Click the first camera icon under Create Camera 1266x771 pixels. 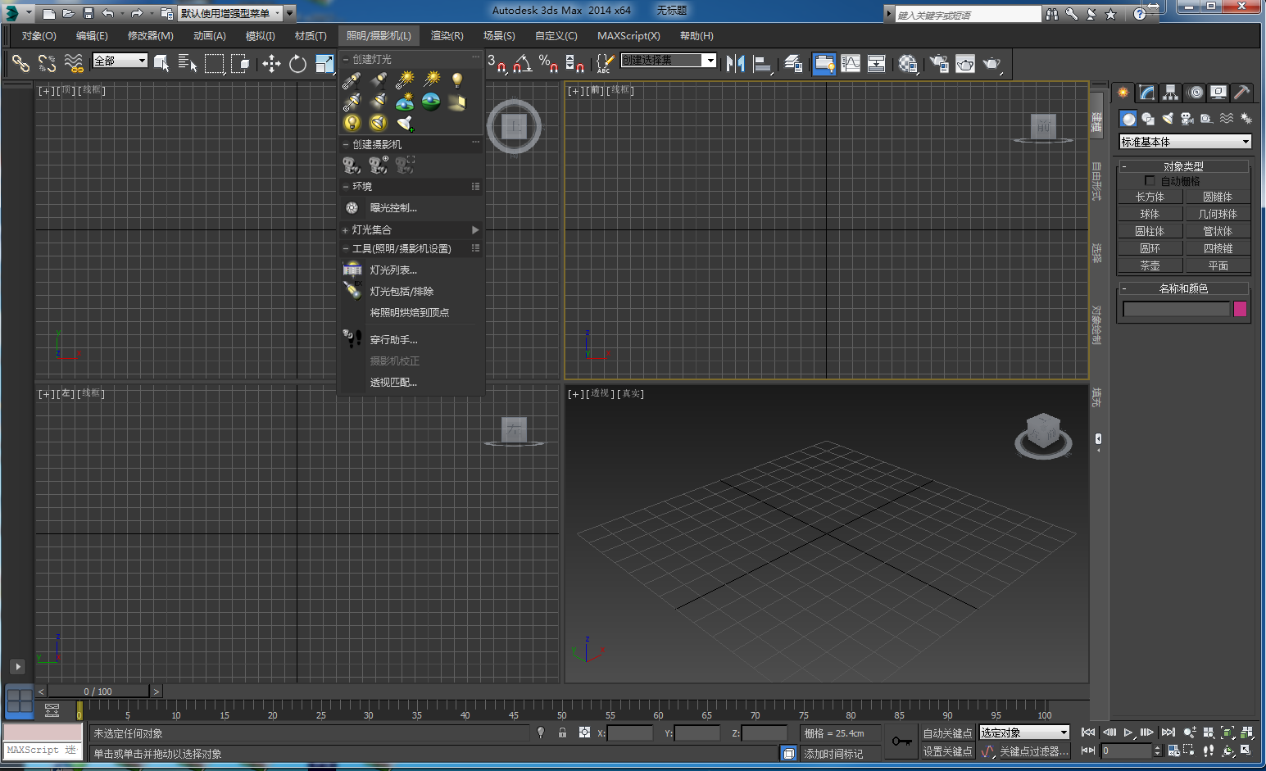click(x=352, y=166)
